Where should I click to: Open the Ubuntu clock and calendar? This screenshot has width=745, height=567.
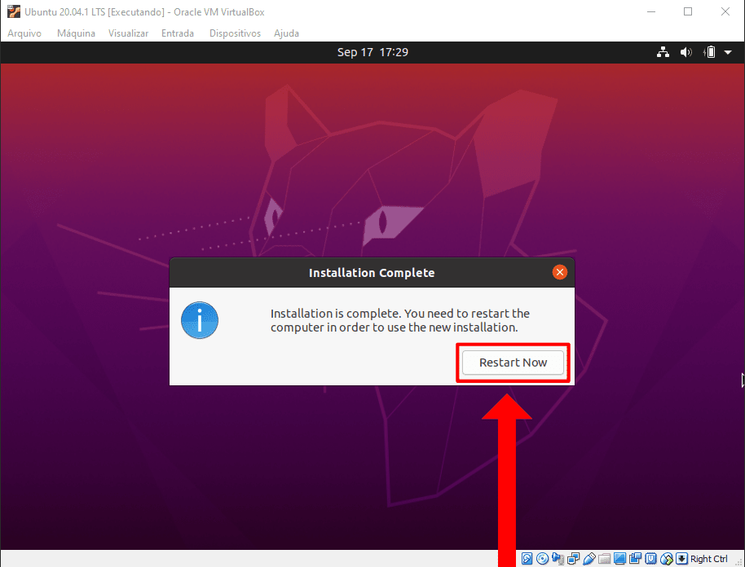click(x=372, y=52)
